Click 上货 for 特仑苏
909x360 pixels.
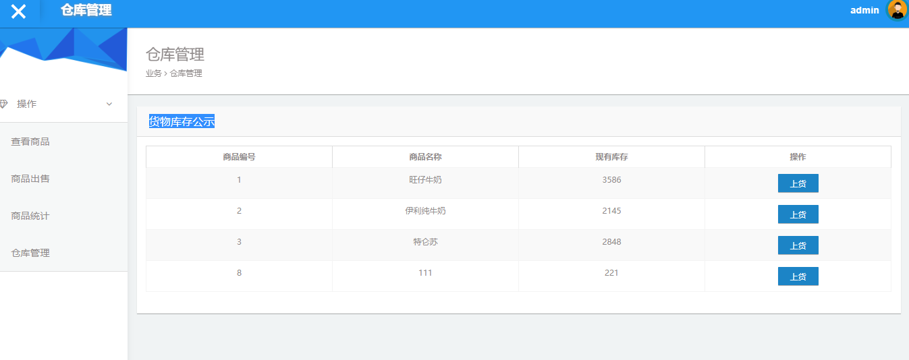pos(798,245)
